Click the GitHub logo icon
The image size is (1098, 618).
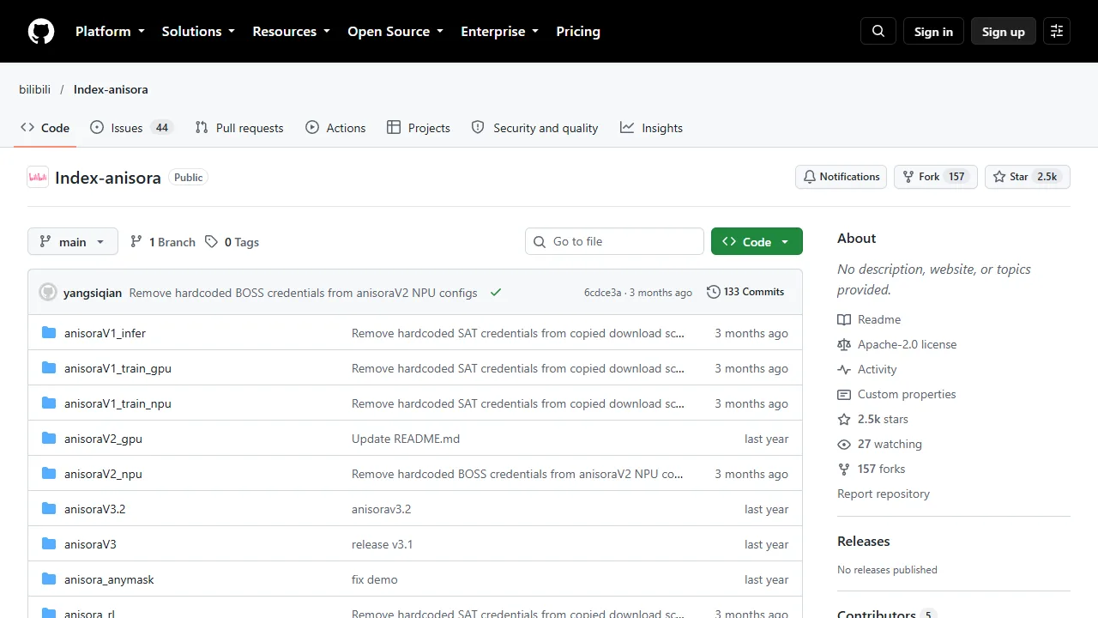click(x=41, y=32)
